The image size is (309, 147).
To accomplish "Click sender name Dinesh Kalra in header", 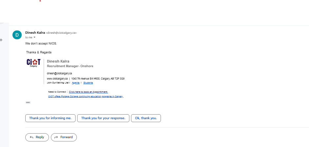I will pos(35,33).
